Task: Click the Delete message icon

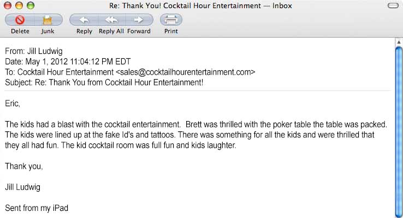Action: [x=20, y=20]
